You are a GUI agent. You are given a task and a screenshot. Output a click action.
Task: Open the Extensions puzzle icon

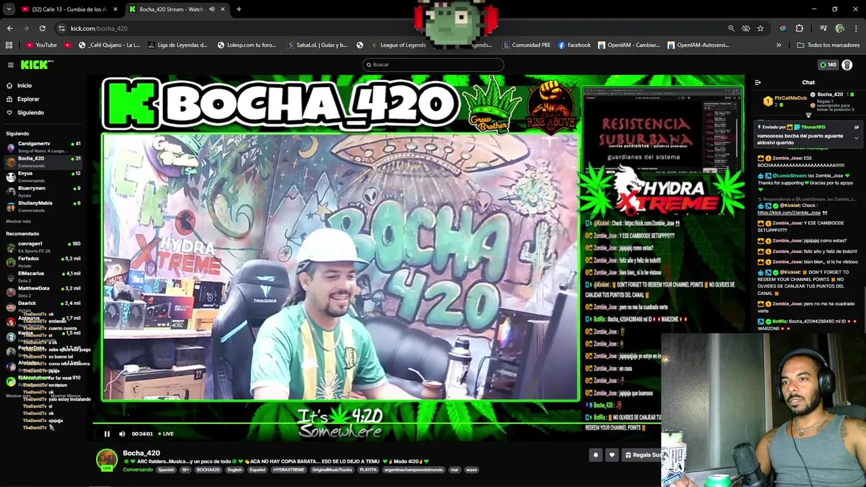(800, 28)
